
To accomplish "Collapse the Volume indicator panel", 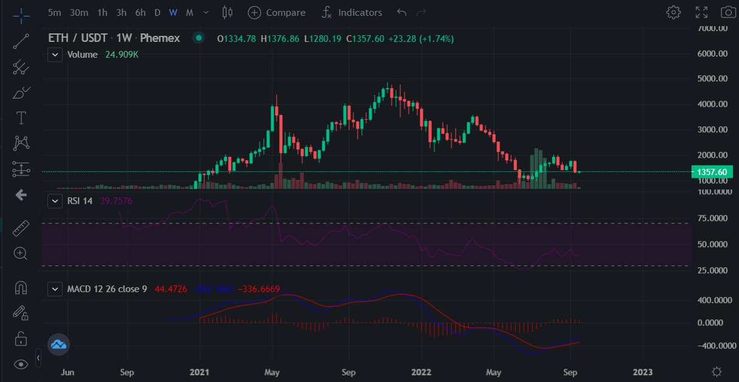I will pyautogui.click(x=55, y=54).
